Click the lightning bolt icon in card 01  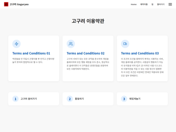point(17,44)
